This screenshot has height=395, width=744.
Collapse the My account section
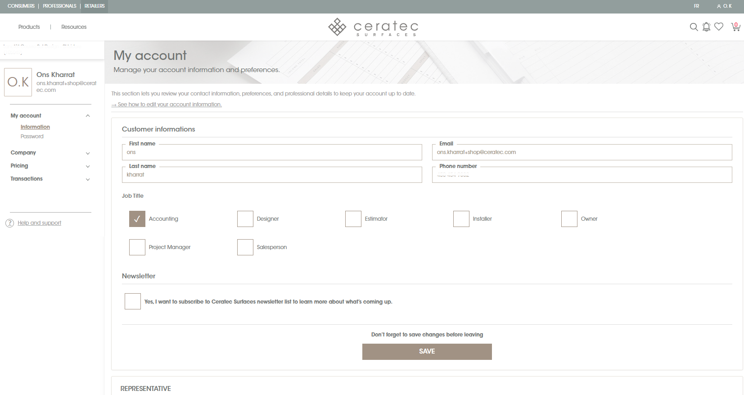(88, 116)
